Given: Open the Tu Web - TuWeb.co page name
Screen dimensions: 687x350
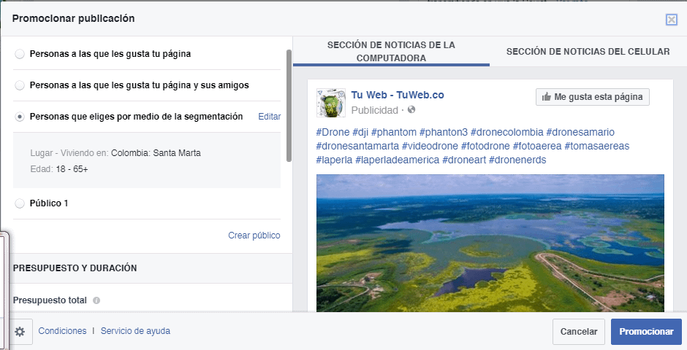Looking at the screenshot, I should click(398, 95).
